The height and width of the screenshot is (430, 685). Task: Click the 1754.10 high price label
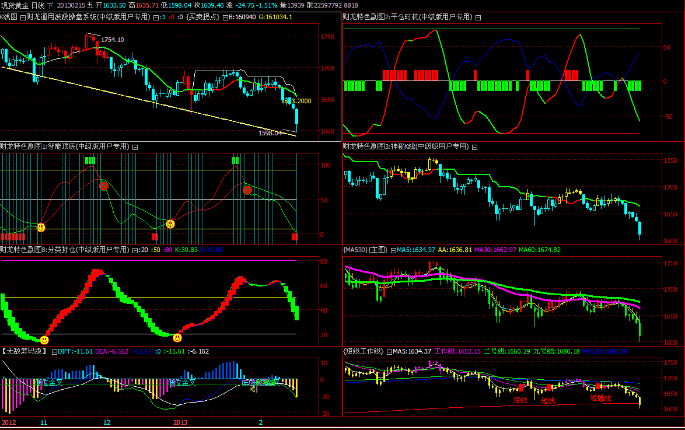click(x=113, y=40)
